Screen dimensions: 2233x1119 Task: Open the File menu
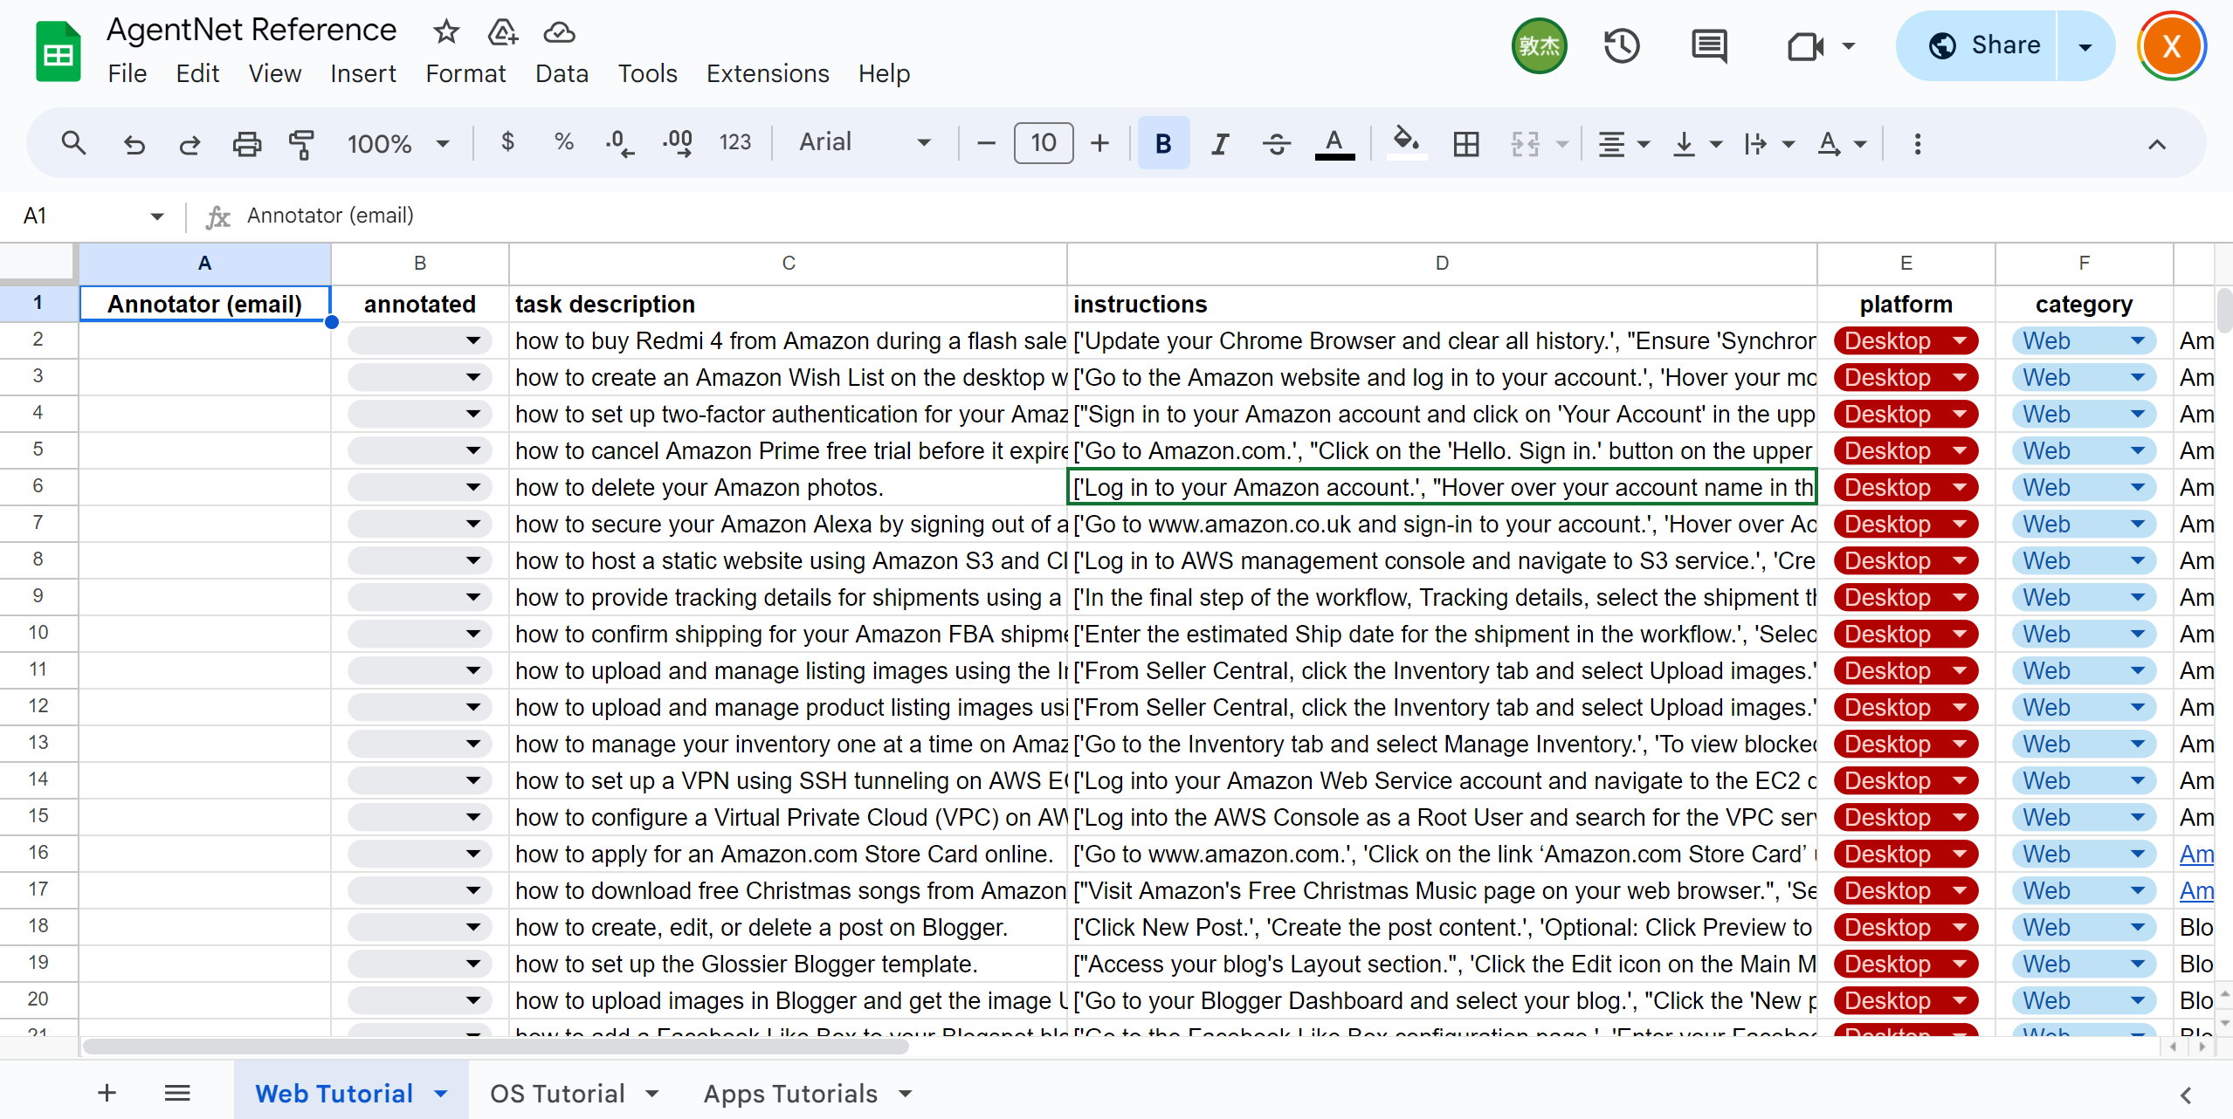127,73
